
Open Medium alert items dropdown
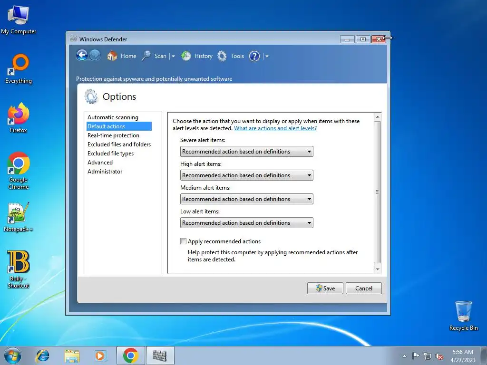tap(247, 199)
